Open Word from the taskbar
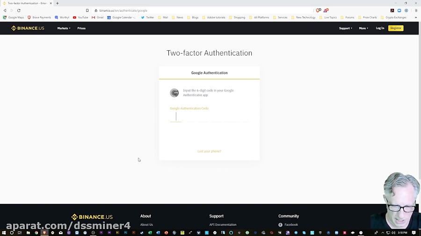The height and width of the screenshot is (236, 421). 158,233
